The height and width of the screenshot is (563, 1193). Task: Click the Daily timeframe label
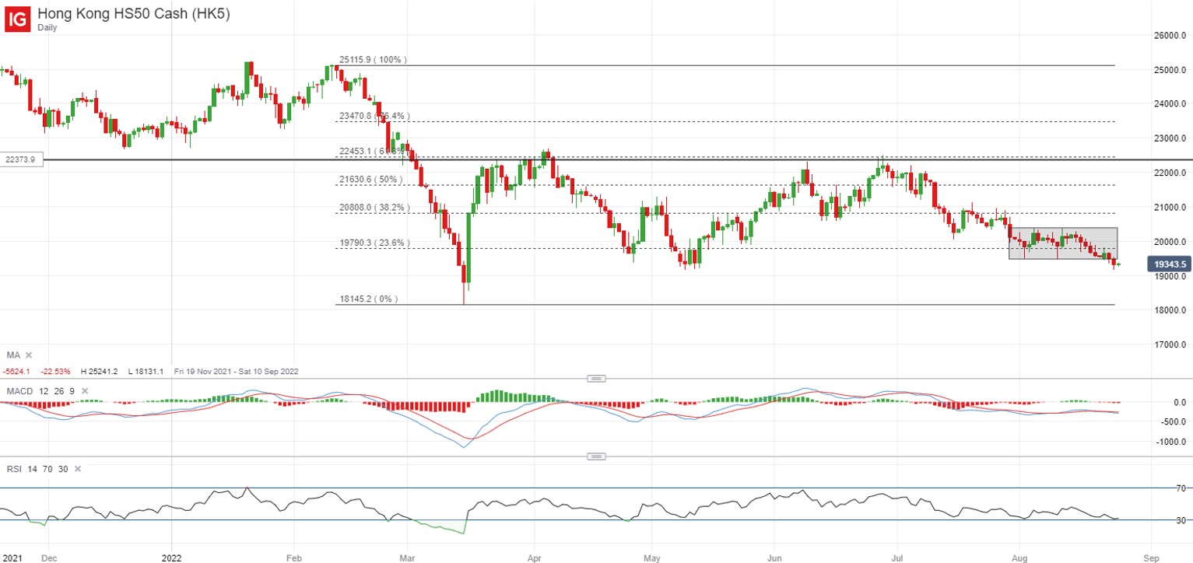click(47, 27)
